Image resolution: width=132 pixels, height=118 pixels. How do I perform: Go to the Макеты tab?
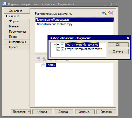click(x=17, y=26)
